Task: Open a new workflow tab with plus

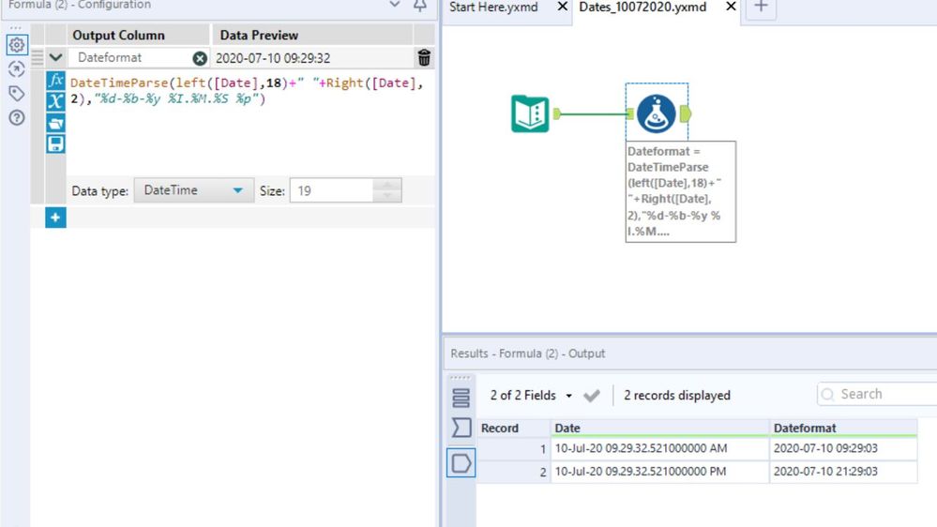Action: tap(761, 8)
